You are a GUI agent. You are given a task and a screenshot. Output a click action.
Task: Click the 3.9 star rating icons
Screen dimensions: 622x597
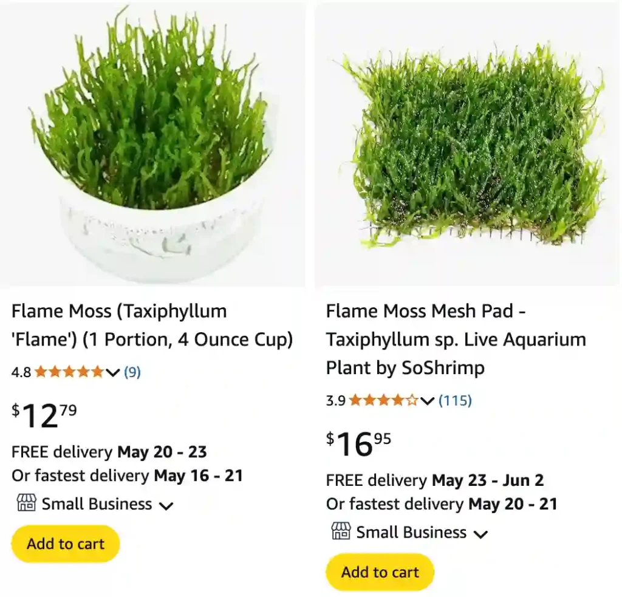pyautogui.click(x=383, y=401)
